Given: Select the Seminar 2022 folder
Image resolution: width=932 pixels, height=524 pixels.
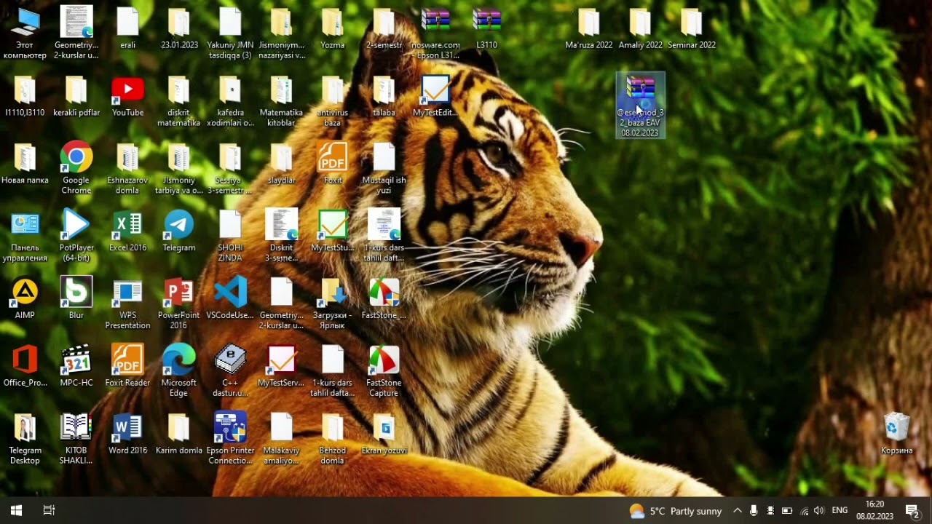Looking at the screenshot, I should (692, 29).
